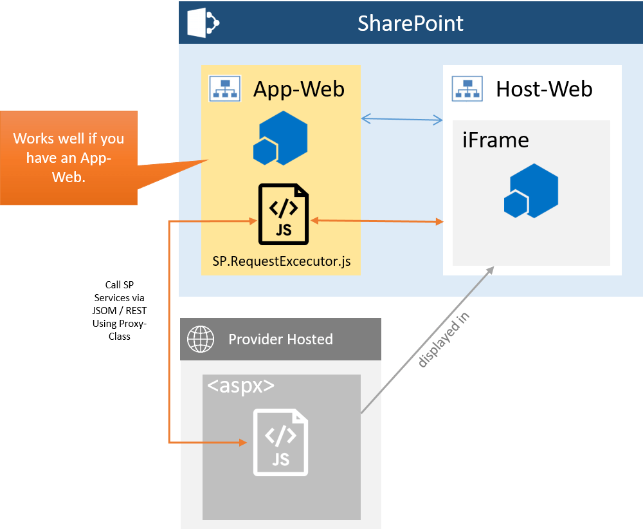Select the Host-Web site hierarchy icon
Screen dimensions: 643x529
467,88
